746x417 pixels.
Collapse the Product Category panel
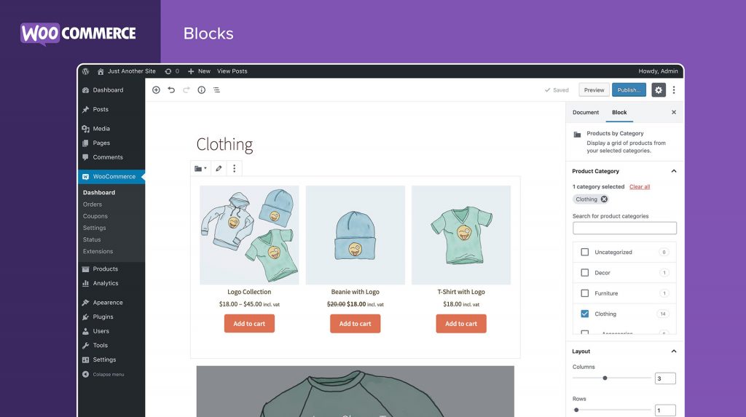(x=674, y=171)
